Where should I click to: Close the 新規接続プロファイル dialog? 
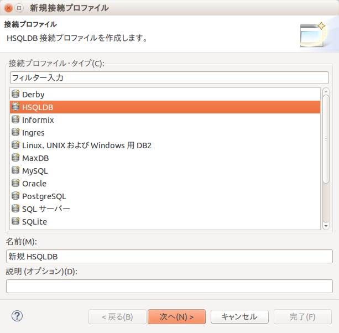click(x=9, y=8)
